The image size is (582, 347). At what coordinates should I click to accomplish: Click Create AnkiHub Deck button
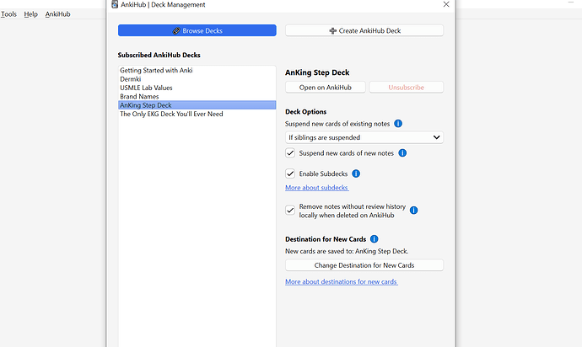[x=364, y=30]
